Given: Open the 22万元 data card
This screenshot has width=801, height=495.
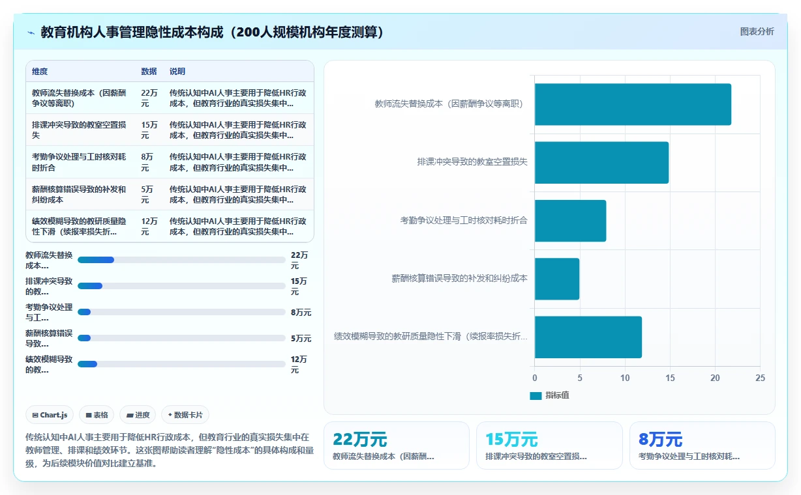Looking at the screenshot, I should point(396,445).
